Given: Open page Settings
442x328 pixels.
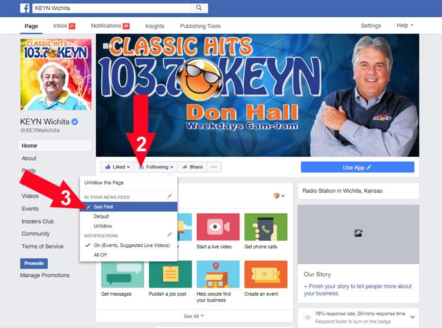Looking at the screenshot, I should [x=371, y=26].
